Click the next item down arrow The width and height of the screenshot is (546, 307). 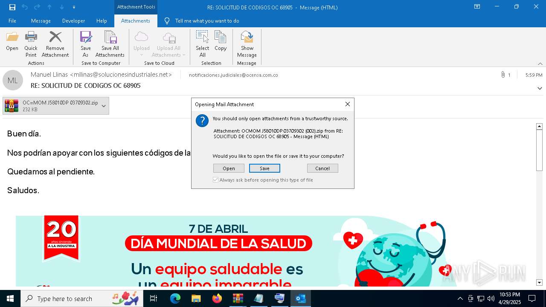[62, 7]
